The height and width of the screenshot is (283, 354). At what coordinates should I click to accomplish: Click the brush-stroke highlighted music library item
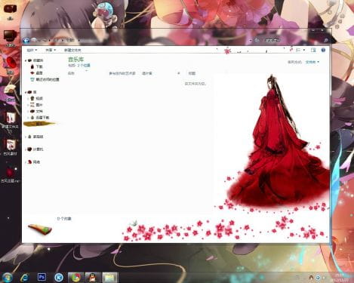click(x=40, y=124)
